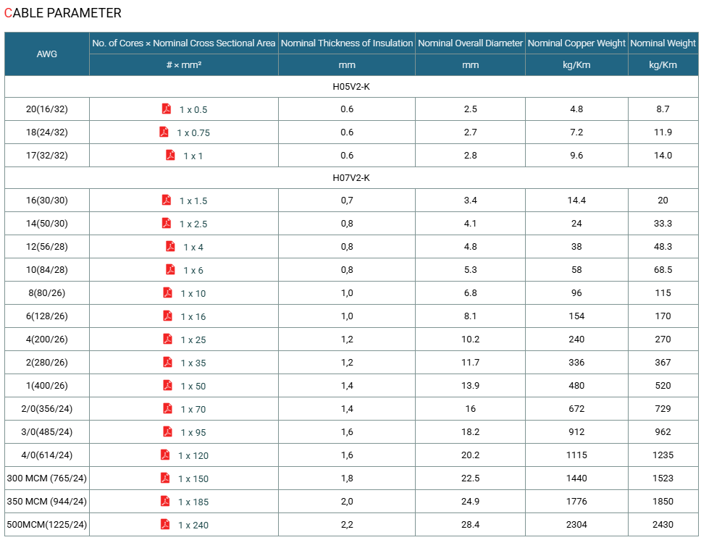Open the PDF icon for 1 x 0.5
Screen dimensions: 701x540
[x=167, y=109]
